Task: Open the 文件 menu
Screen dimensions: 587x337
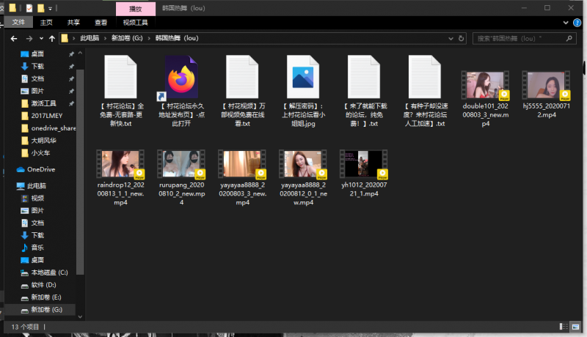Action: 18,23
